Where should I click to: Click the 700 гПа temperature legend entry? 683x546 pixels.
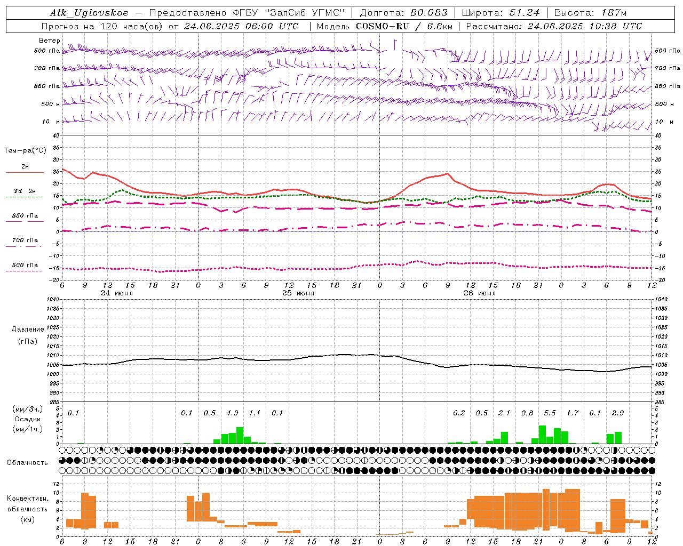[x=25, y=240]
